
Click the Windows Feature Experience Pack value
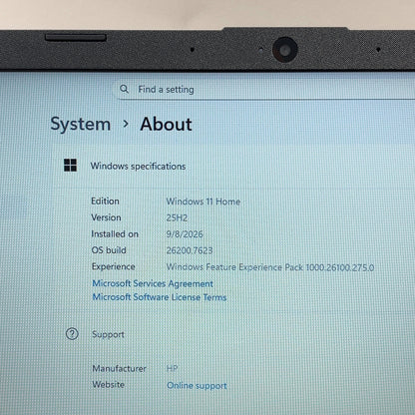[x=270, y=267]
